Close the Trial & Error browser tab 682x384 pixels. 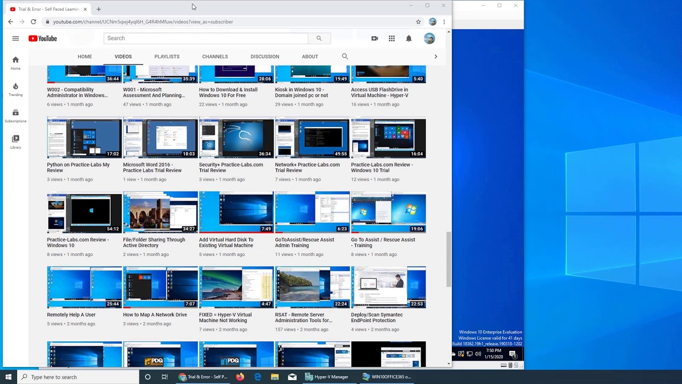(x=85, y=9)
